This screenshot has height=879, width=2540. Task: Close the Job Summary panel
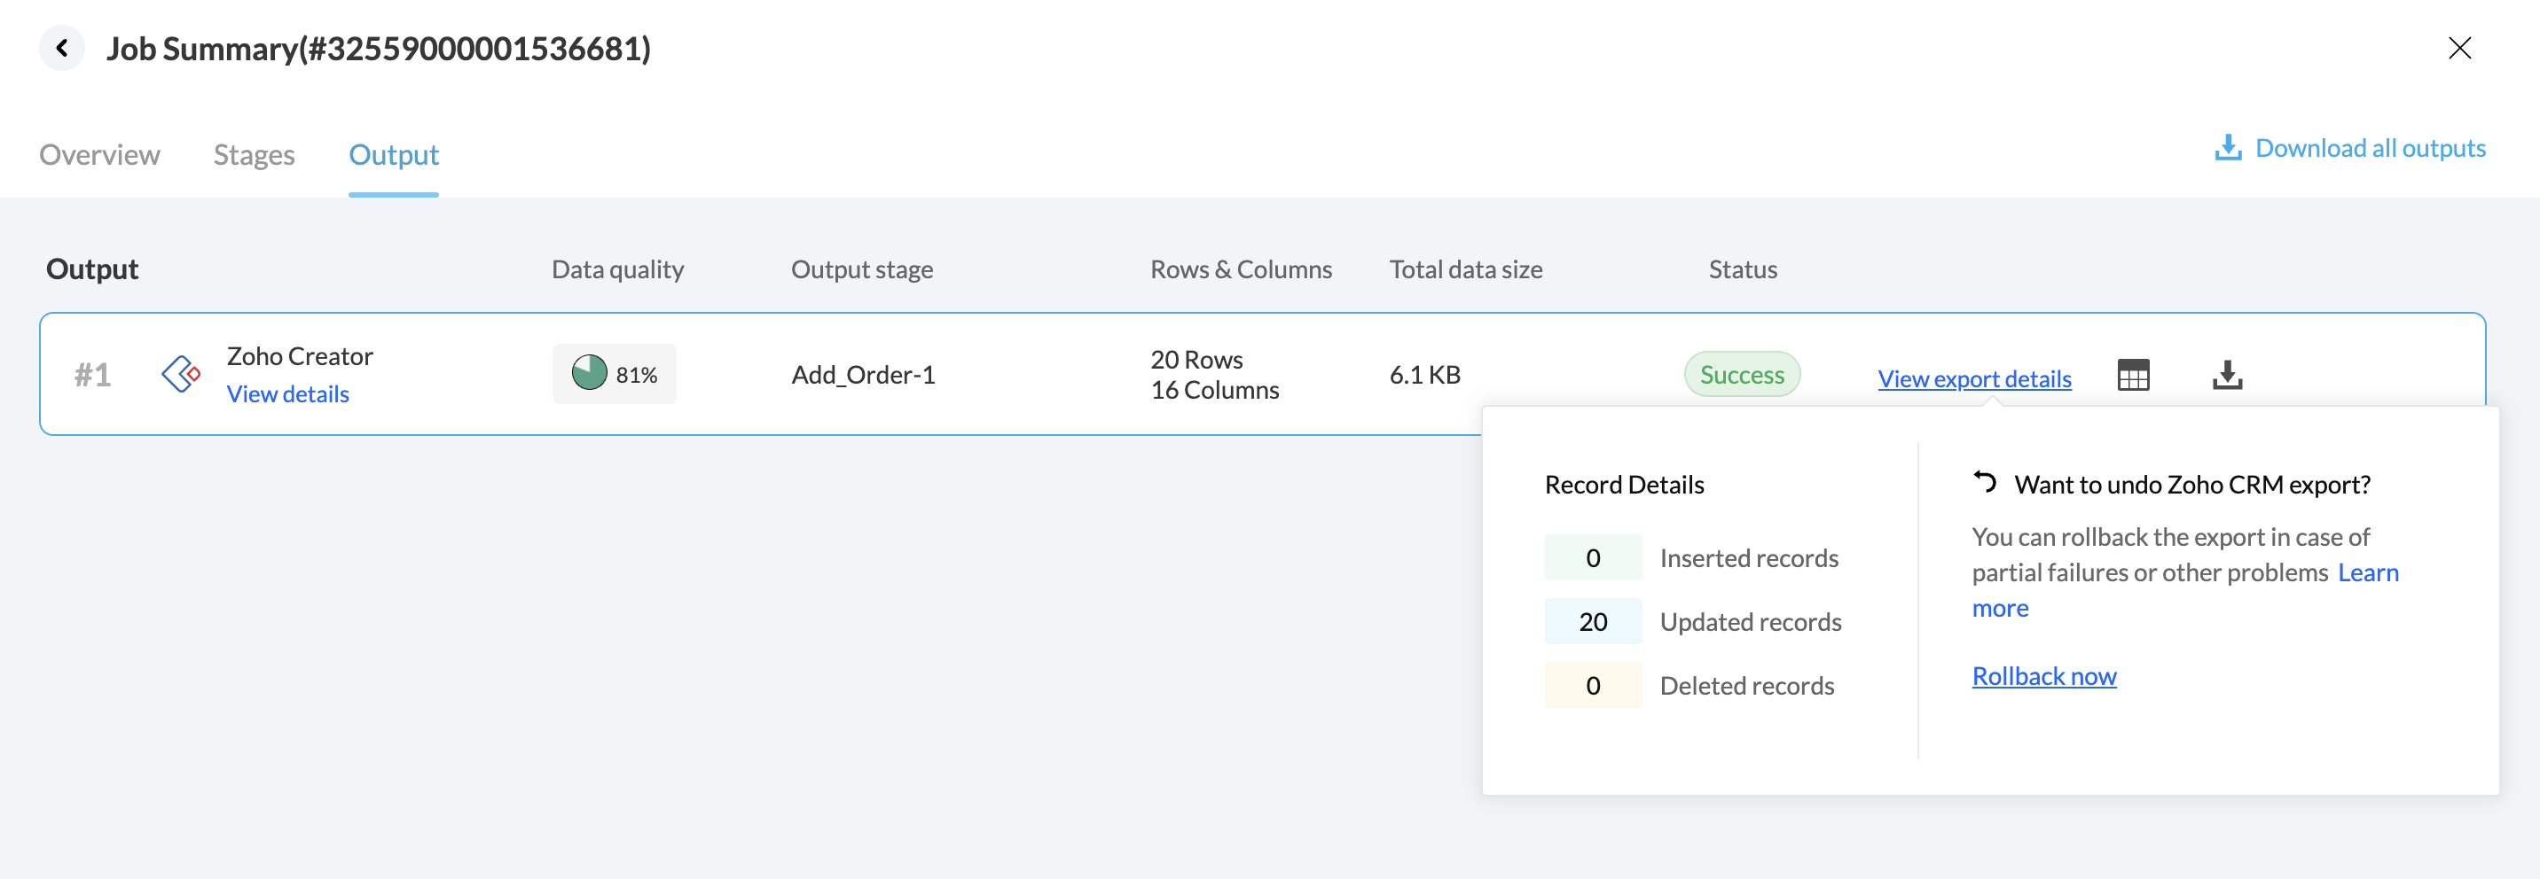coord(2459,48)
